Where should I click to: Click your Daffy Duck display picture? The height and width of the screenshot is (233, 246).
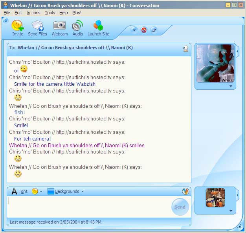215,198
